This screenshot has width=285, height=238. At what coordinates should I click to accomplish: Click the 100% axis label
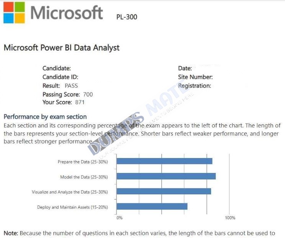[230, 218]
